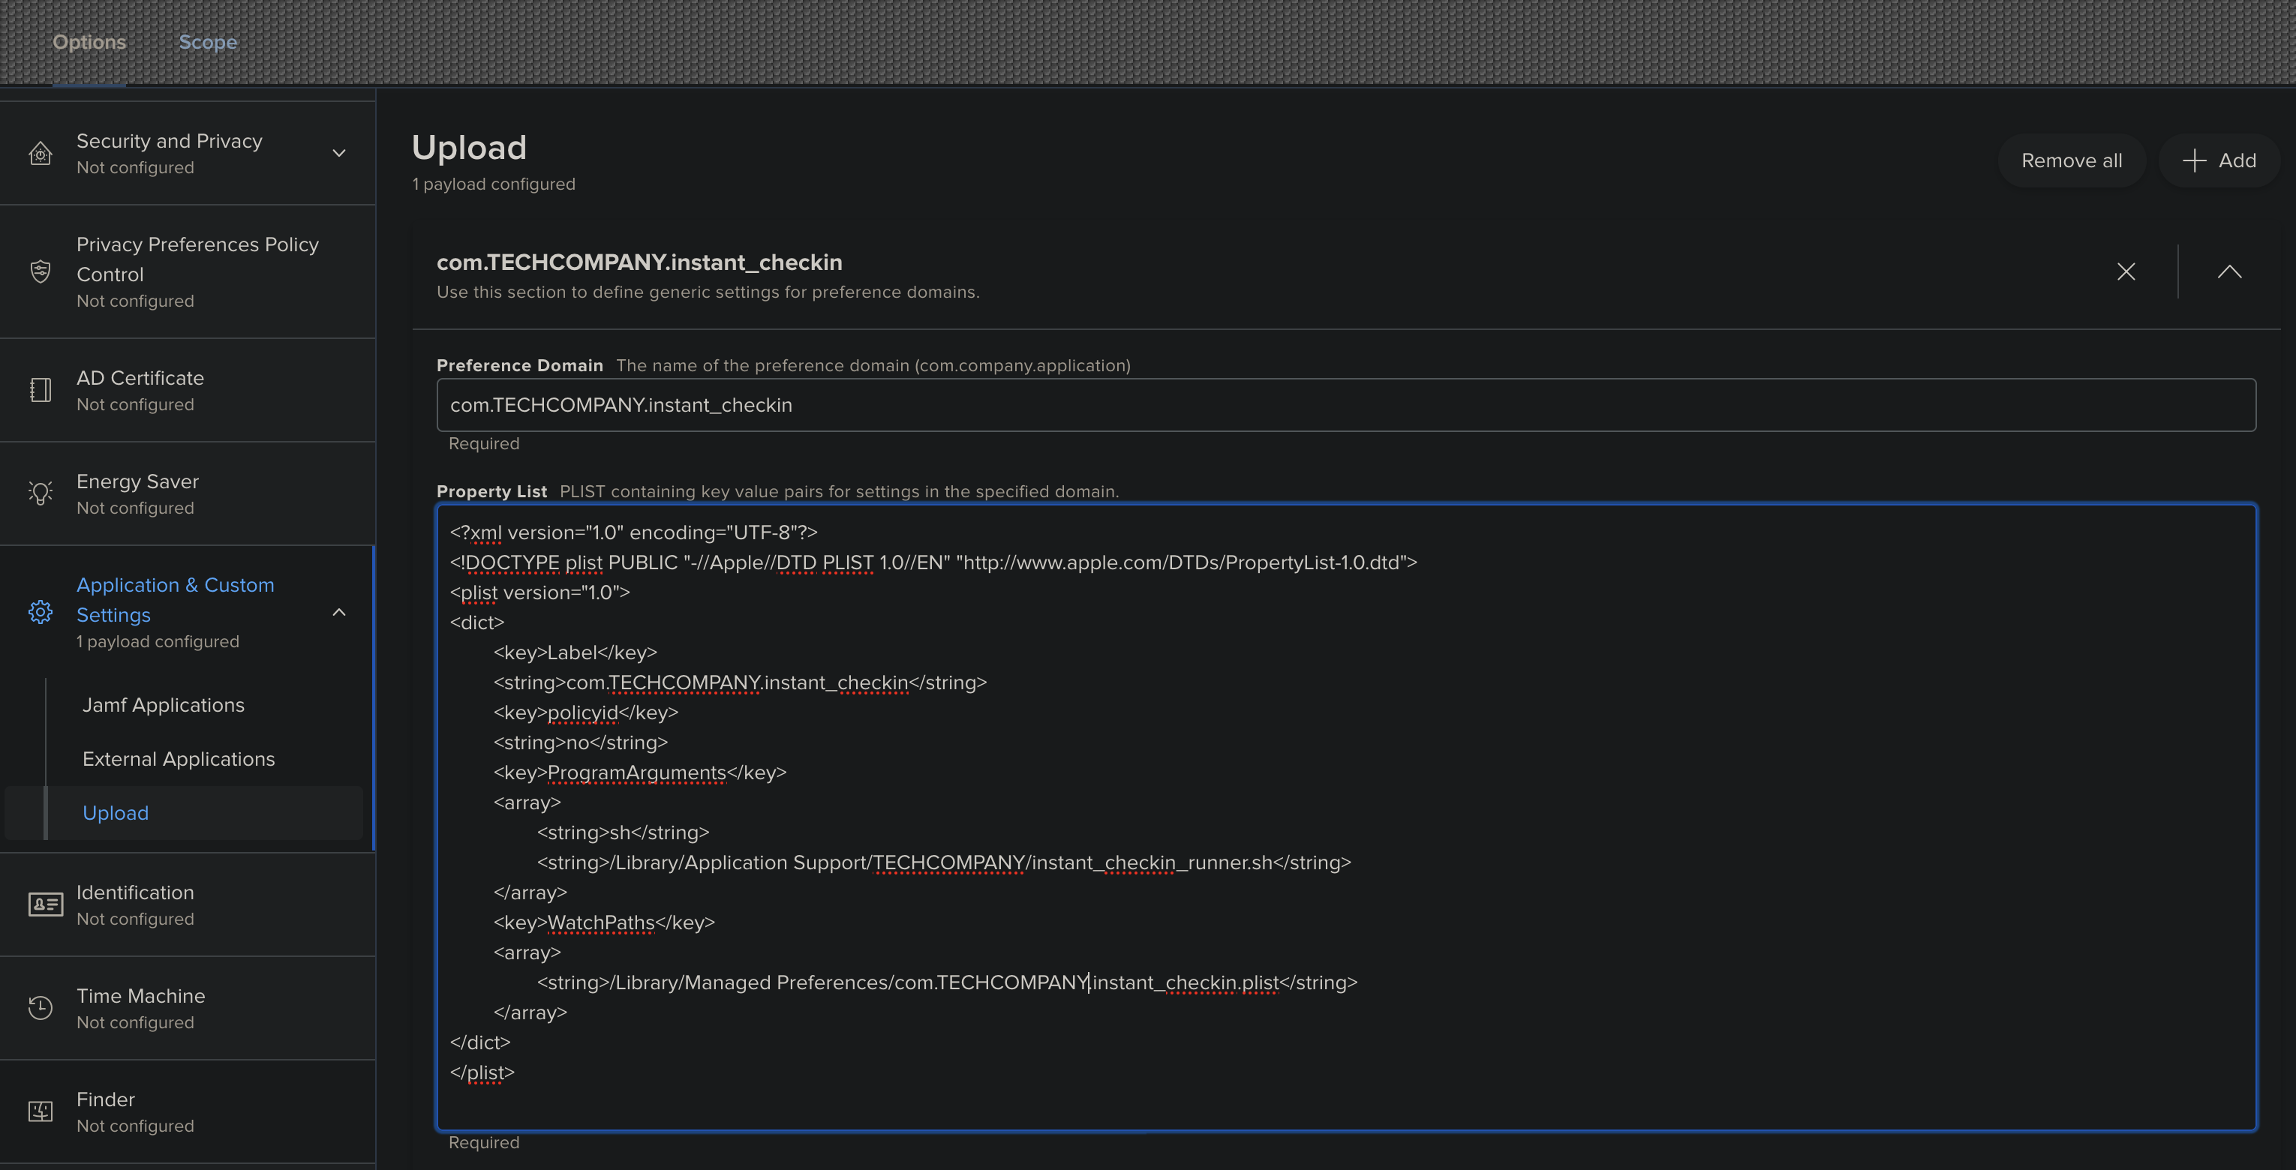This screenshot has width=2296, height=1170.
Task: Click the Security and Privacy lock icon
Action: [x=40, y=153]
